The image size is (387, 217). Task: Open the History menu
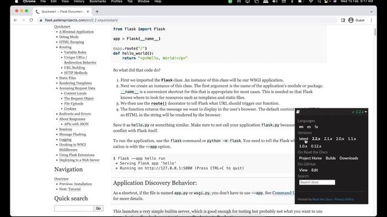point(79,1)
